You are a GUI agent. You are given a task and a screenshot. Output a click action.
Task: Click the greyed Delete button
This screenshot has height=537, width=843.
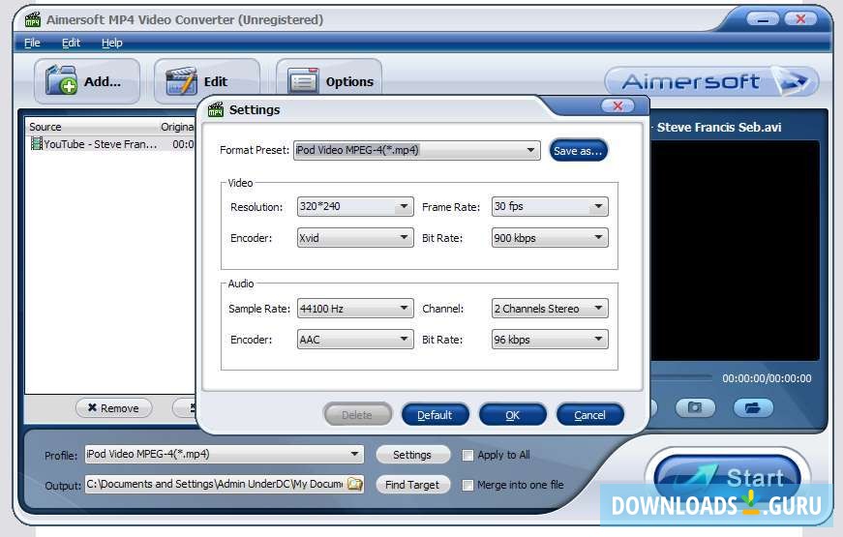357,414
